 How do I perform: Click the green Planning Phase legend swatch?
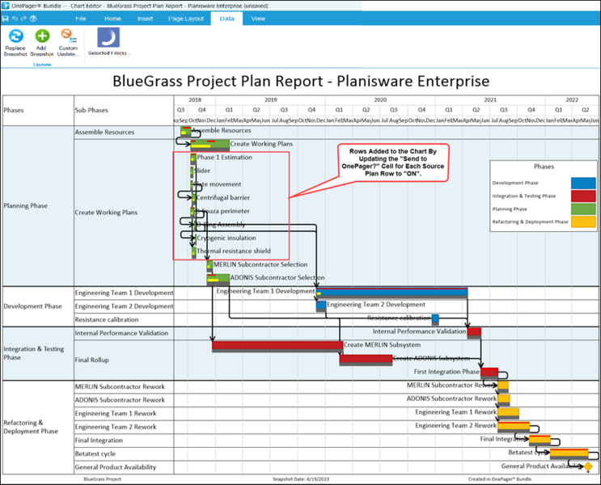click(583, 209)
